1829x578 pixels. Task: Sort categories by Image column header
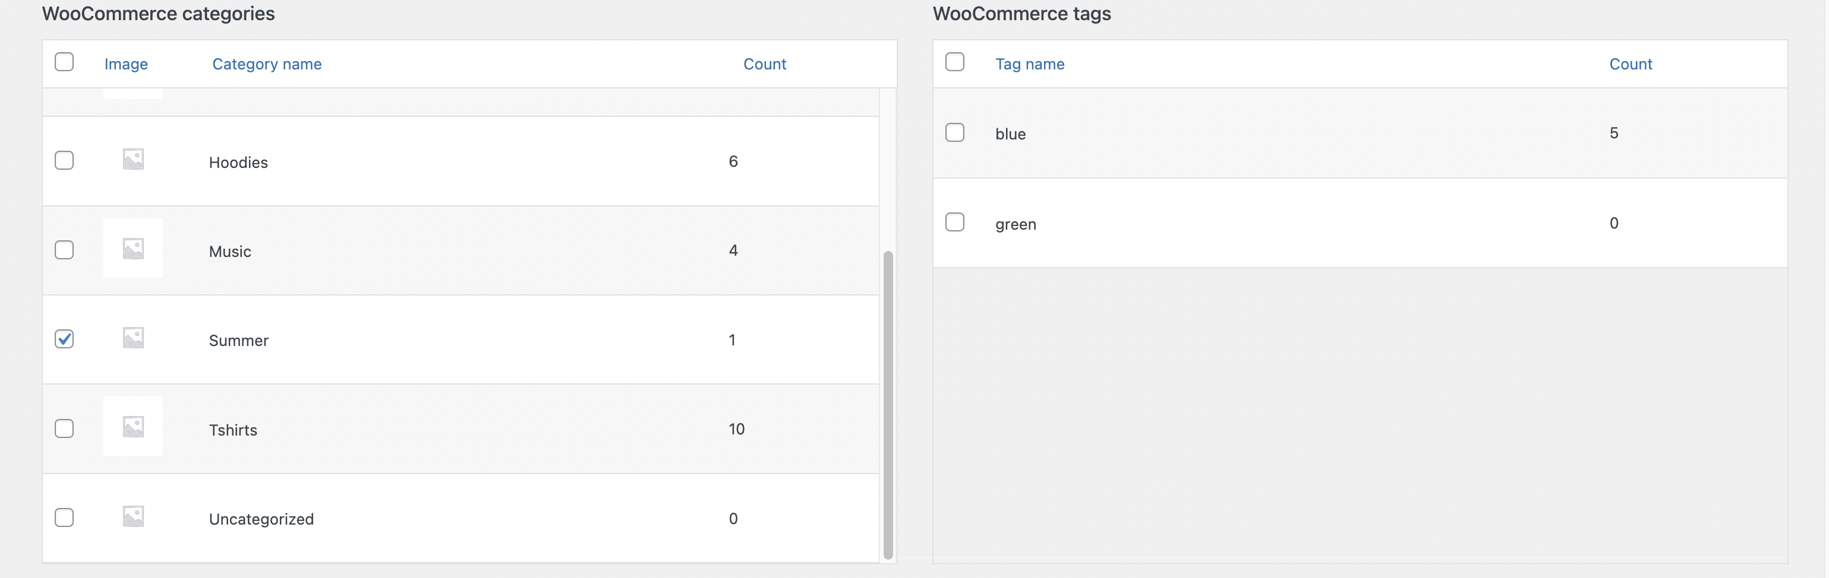125,64
